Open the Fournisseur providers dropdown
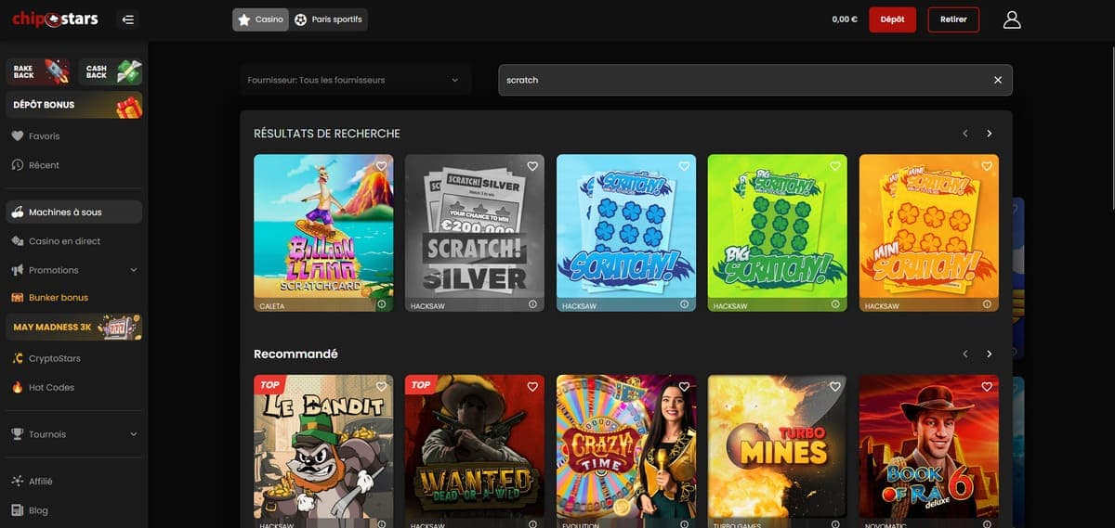The width and height of the screenshot is (1115, 528). [x=355, y=80]
